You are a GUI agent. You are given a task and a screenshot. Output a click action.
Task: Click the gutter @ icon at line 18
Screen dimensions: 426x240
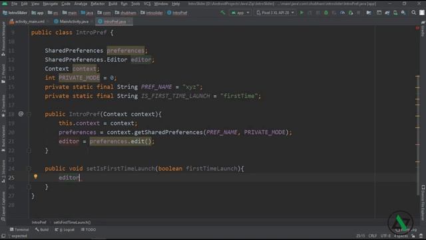coord(21,114)
